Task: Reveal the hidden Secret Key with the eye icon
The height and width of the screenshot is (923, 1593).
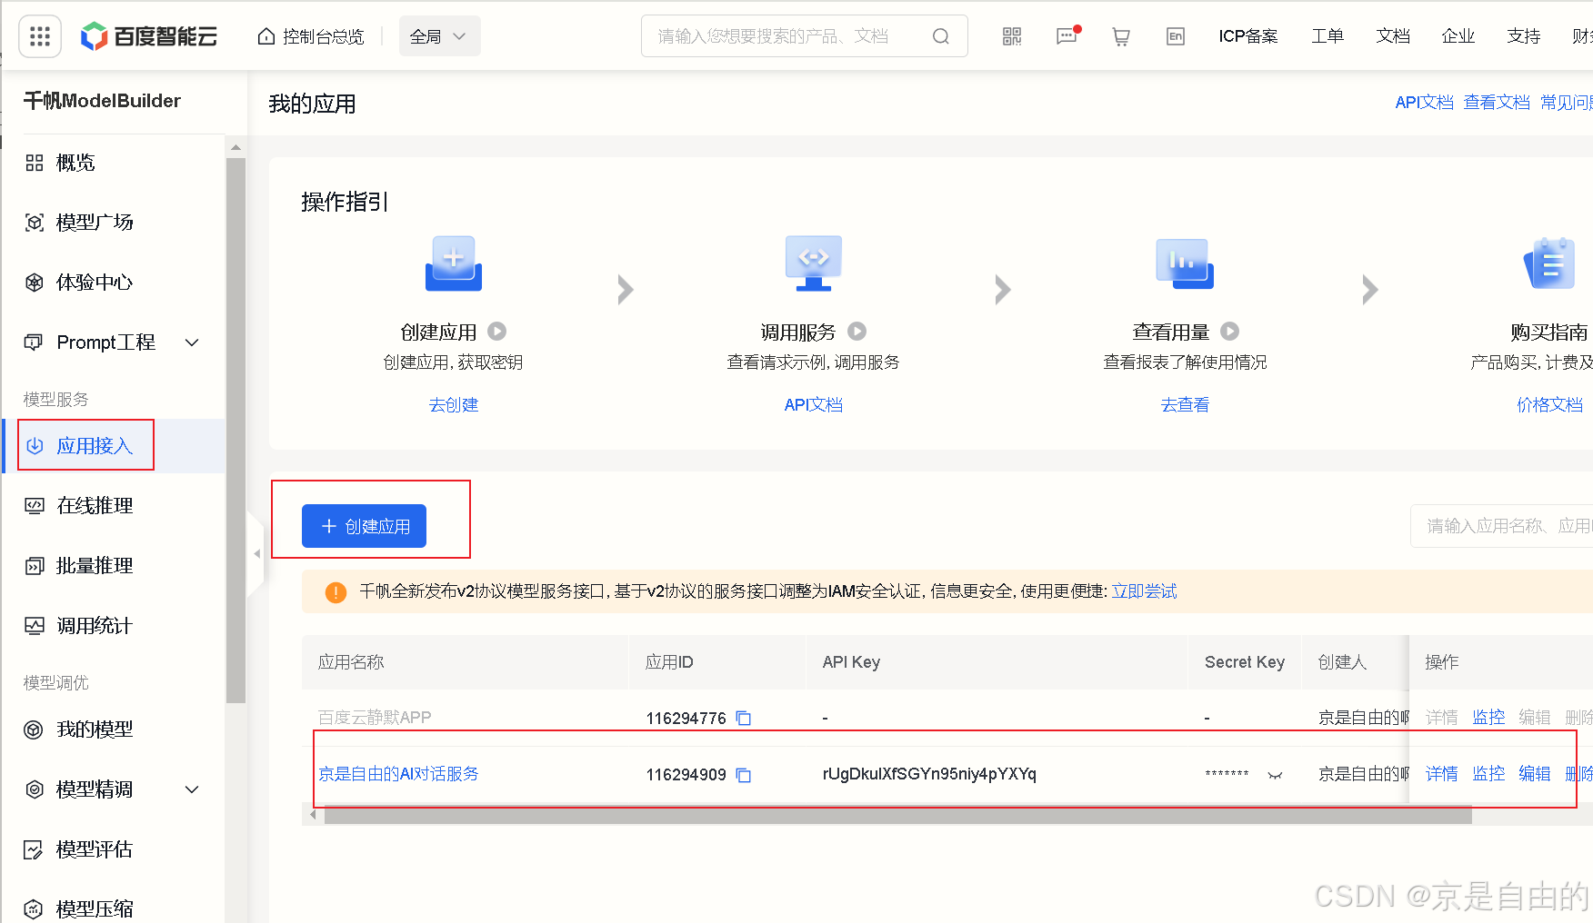Action: (1275, 775)
